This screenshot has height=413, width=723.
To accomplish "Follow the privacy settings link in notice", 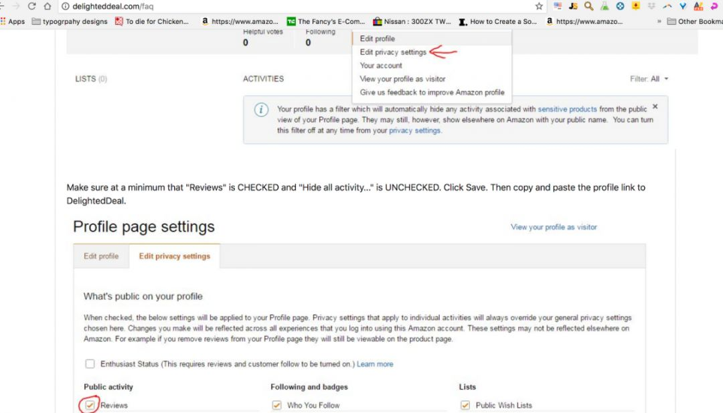I will coord(414,131).
